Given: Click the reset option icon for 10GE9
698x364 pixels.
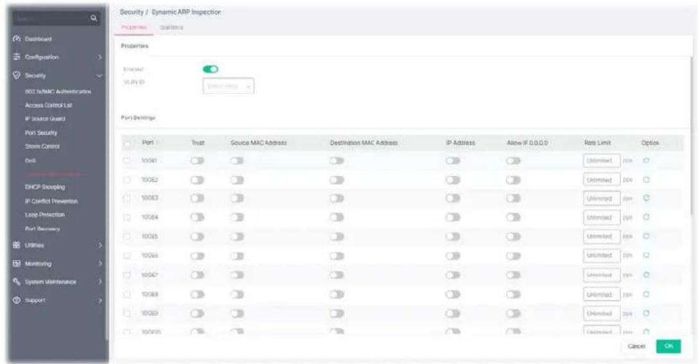Looking at the screenshot, I should [x=647, y=313].
